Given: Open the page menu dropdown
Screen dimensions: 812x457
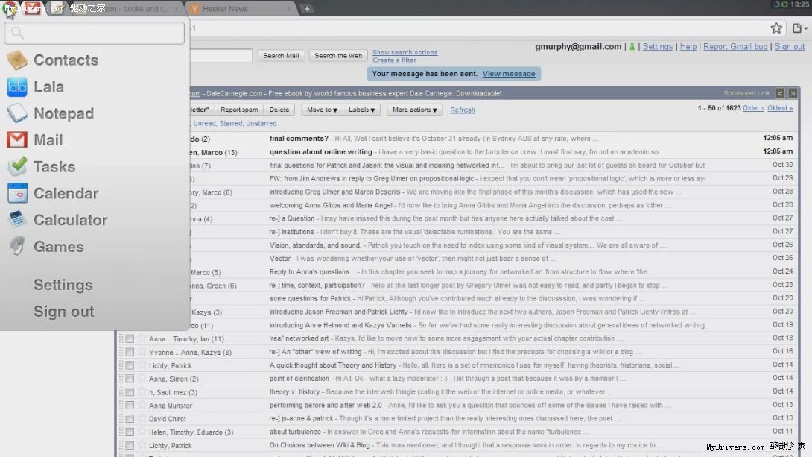Looking at the screenshot, I should (799, 28).
